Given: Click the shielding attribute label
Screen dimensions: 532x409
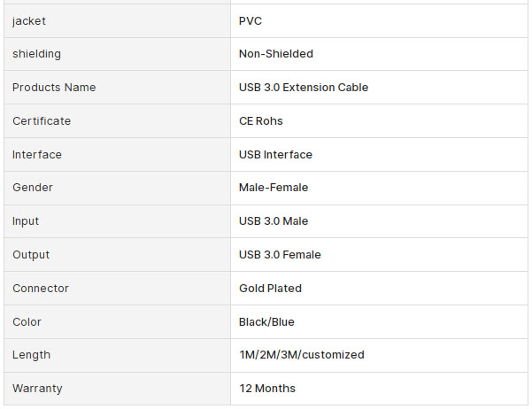Looking at the screenshot, I should 36,54.
